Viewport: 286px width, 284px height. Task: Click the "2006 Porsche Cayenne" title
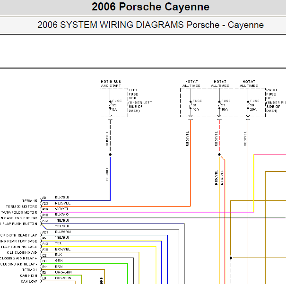coord(150,7)
